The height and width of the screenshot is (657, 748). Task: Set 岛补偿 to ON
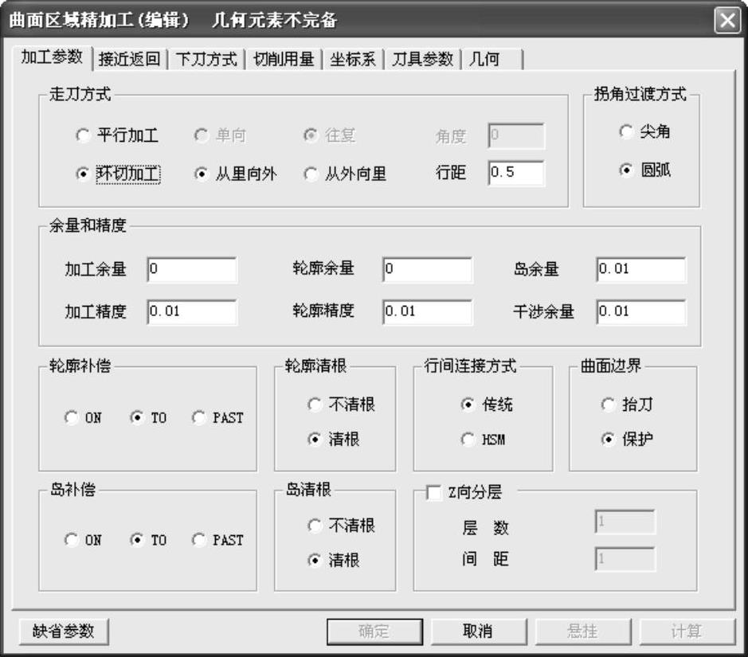72,540
